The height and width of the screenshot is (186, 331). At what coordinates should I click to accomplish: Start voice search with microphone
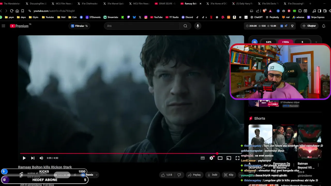[x=198, y=26]
